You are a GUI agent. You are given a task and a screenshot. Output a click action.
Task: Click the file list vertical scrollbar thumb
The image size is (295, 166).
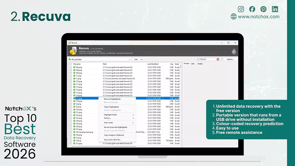pyautogui.click(x=181, y=66)
